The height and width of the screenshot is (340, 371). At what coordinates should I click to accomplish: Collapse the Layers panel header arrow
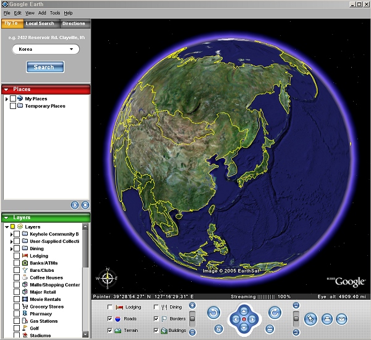tap(6, 217)
